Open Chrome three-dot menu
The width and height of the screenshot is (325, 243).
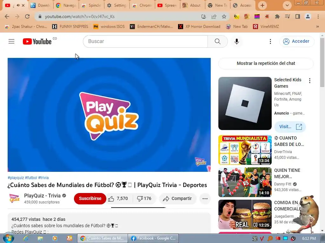coord(318,16)
